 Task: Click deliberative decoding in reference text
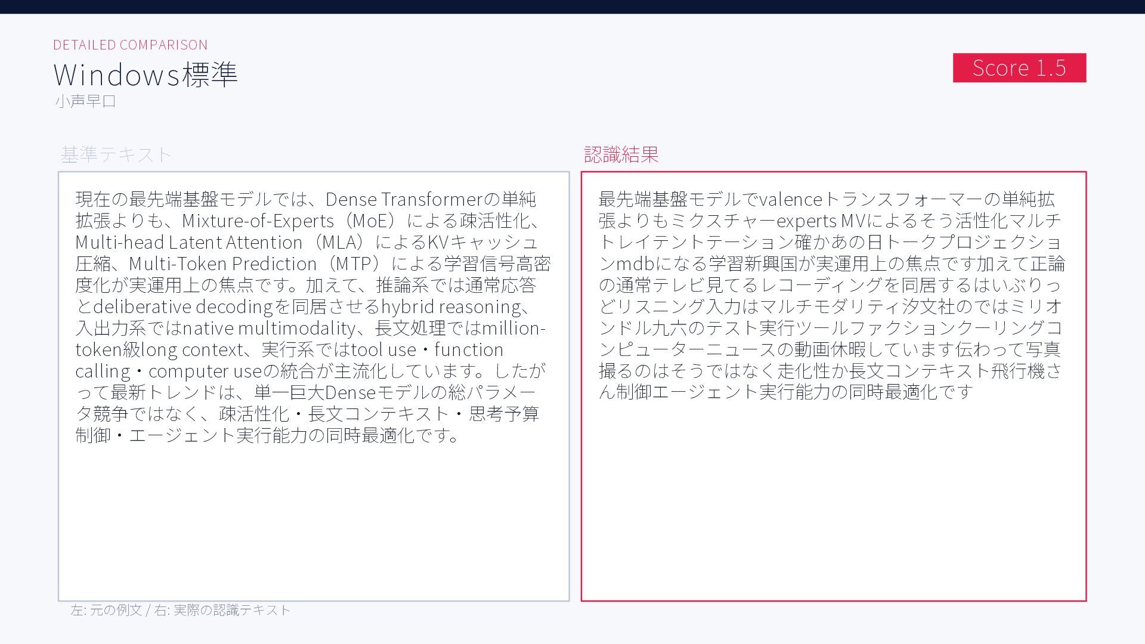tap(183, 306)
